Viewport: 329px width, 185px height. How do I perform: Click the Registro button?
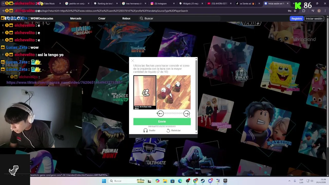(296, 18)
